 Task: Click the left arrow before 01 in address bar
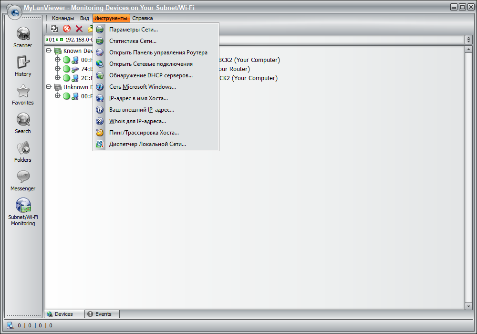point(47,40)
